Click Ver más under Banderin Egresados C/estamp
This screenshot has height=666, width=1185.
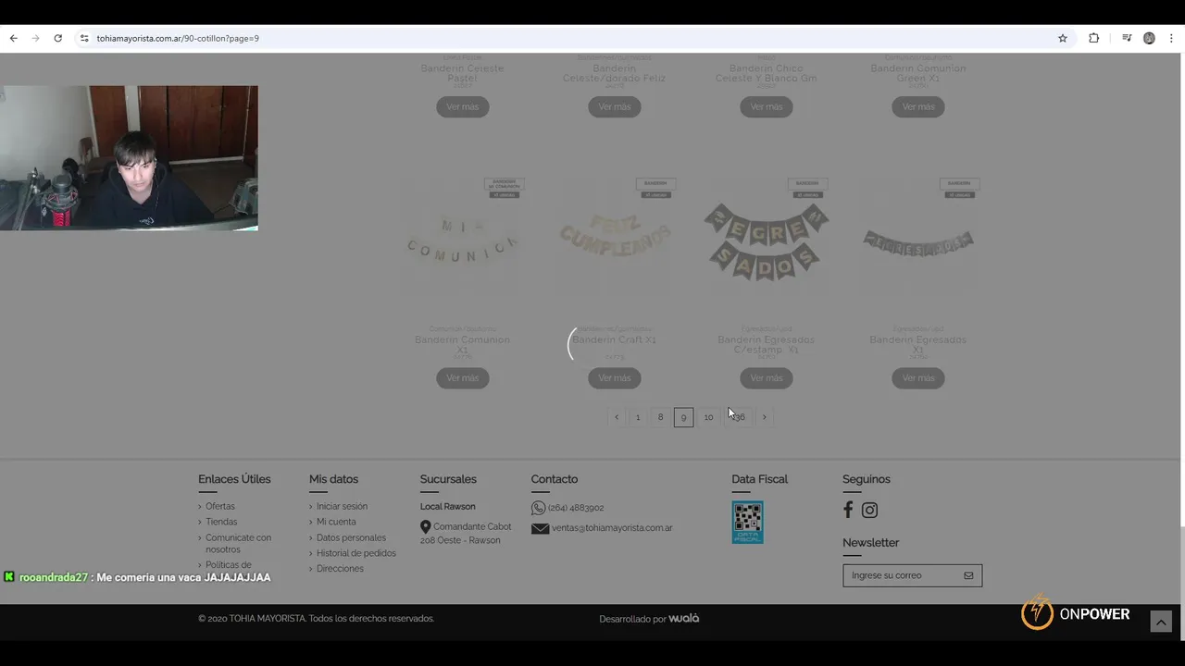click(767, 377)
